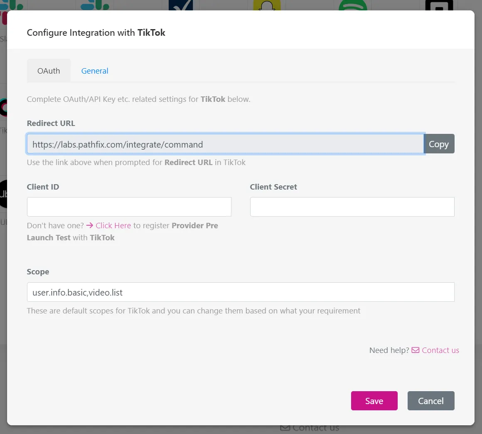Click the arrow icon before Click Here
The height and width of the screenshot is (434, 482).
pyautogui.click(x=90, y=225)
